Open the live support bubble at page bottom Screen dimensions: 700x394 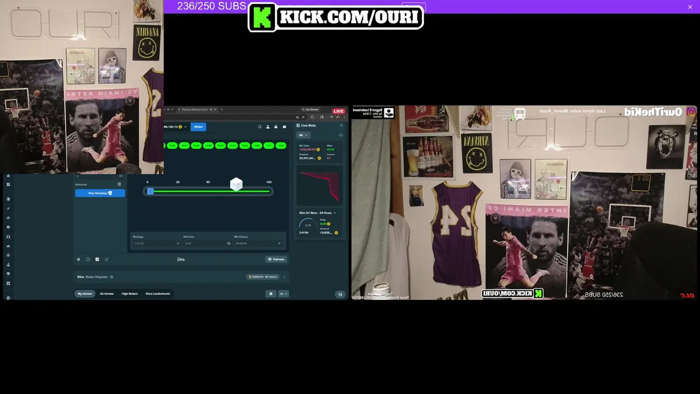tap(340, 294)
